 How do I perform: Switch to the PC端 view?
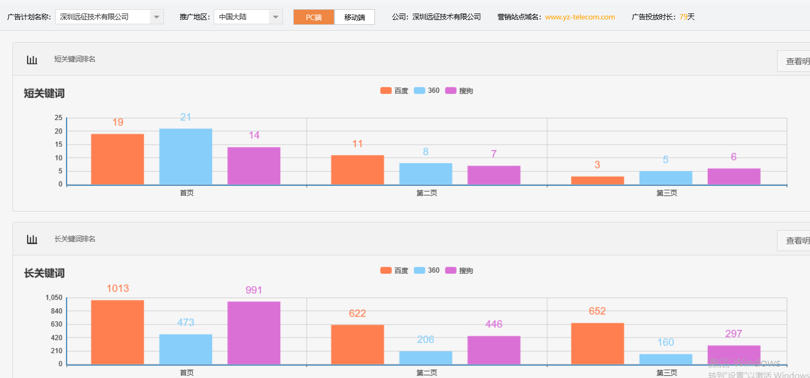(x=314, y=17)
